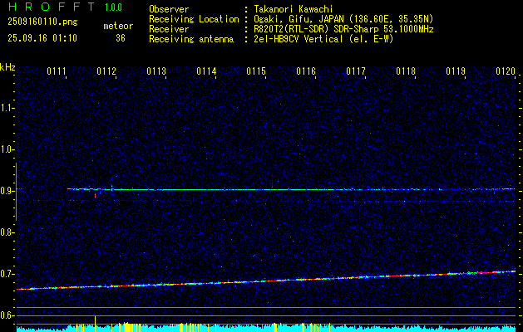The height and width of the screenshot is (332, 523).
Task: Click time marker 0116
Action: 306,71
